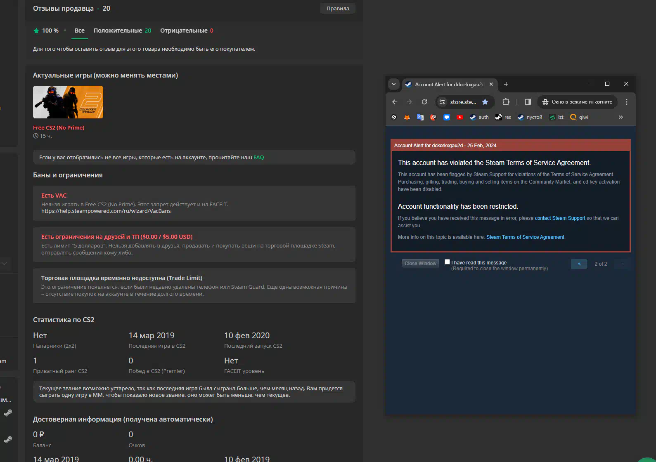656x462 pixels.
Task: Open the first black-white S bookmark
Action: [394, 117]
